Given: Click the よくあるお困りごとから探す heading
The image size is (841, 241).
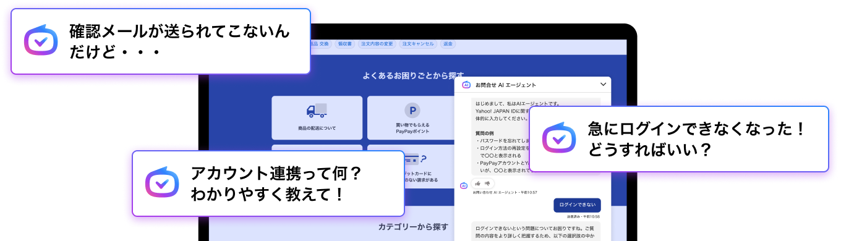Looking at the screenshot, I should coord(413,75).
